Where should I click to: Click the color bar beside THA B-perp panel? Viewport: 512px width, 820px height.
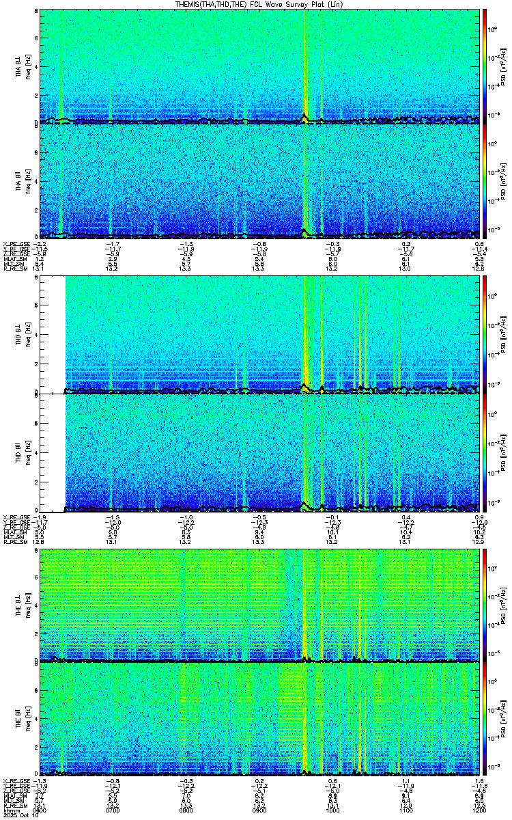[x=485, y=65]
